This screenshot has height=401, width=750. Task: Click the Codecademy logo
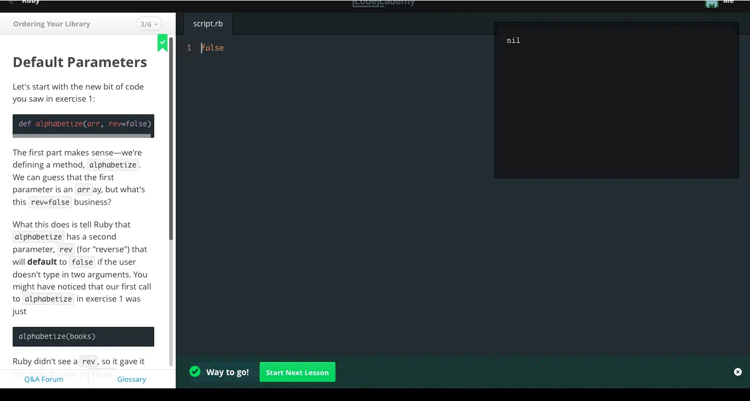[384, 3]
